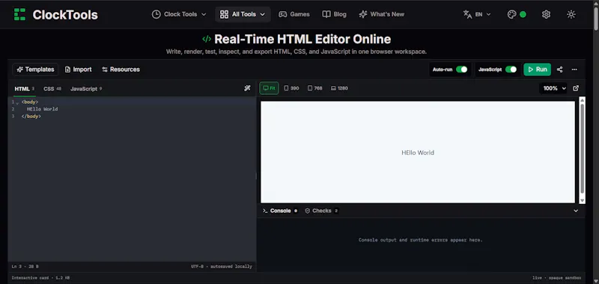Click the Import button
Screen dimensions: 599x284
click(79, 70)
